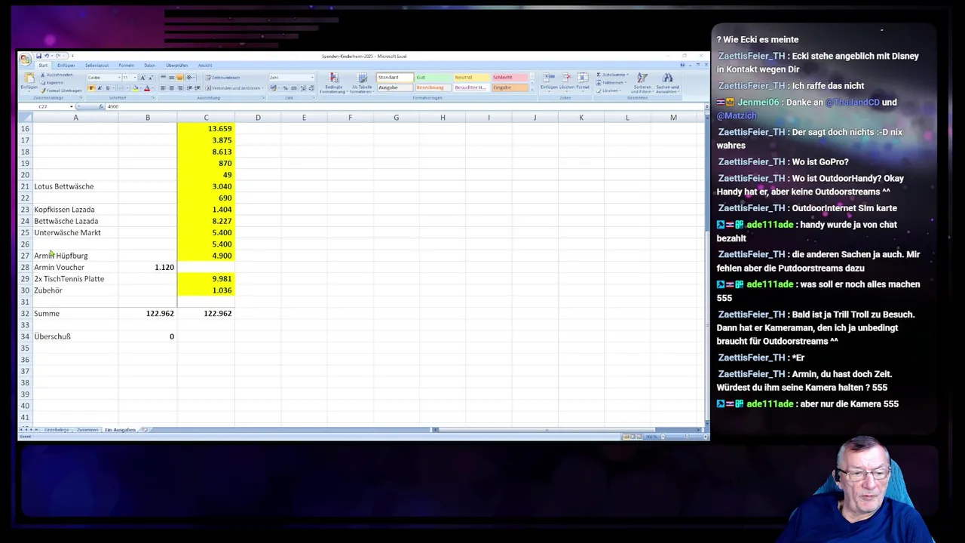The image size is (965, 543).
Task: Open the Zusammen worksheet tab
Action: pyautogui.click(x=87, y=430)
